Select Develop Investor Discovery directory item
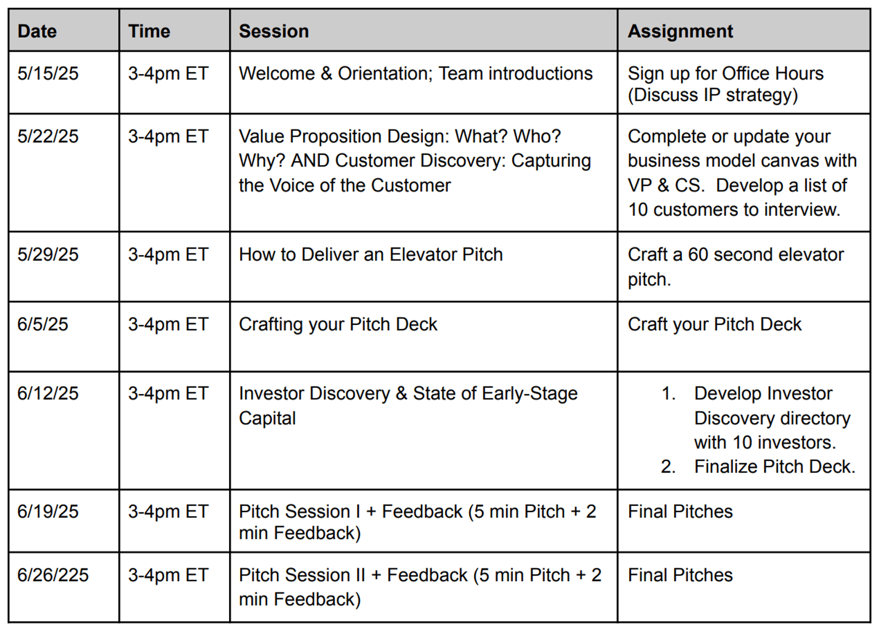The height and width of the screenshot is (631, 879). (757, 418)
